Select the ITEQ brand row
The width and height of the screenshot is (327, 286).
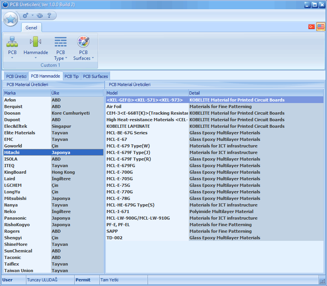pyautogui.click(x=53, y=166)
